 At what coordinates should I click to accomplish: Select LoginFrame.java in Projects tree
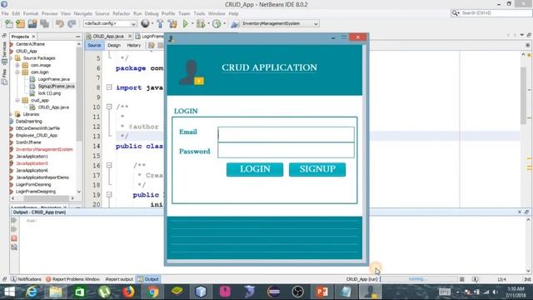pyautogui.click(x=53, y=79)
